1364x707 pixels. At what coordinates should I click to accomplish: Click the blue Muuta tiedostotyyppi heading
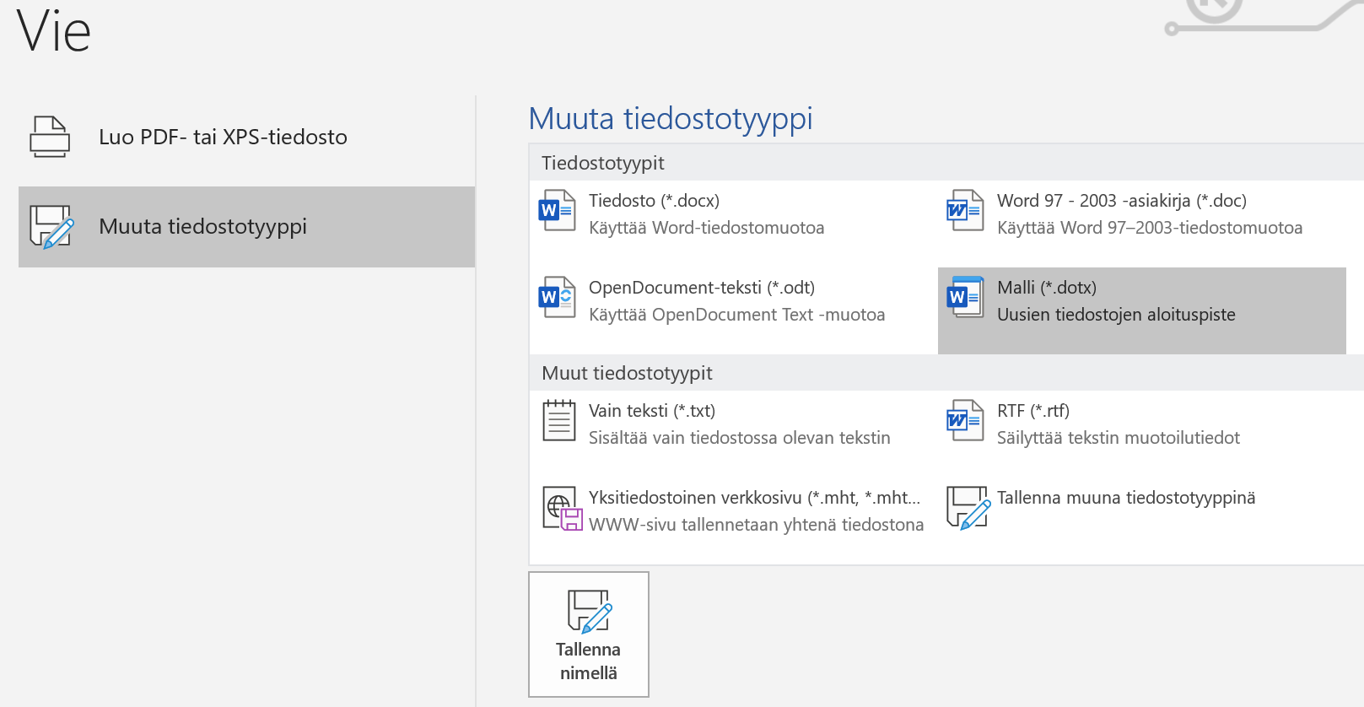(671, 119)
